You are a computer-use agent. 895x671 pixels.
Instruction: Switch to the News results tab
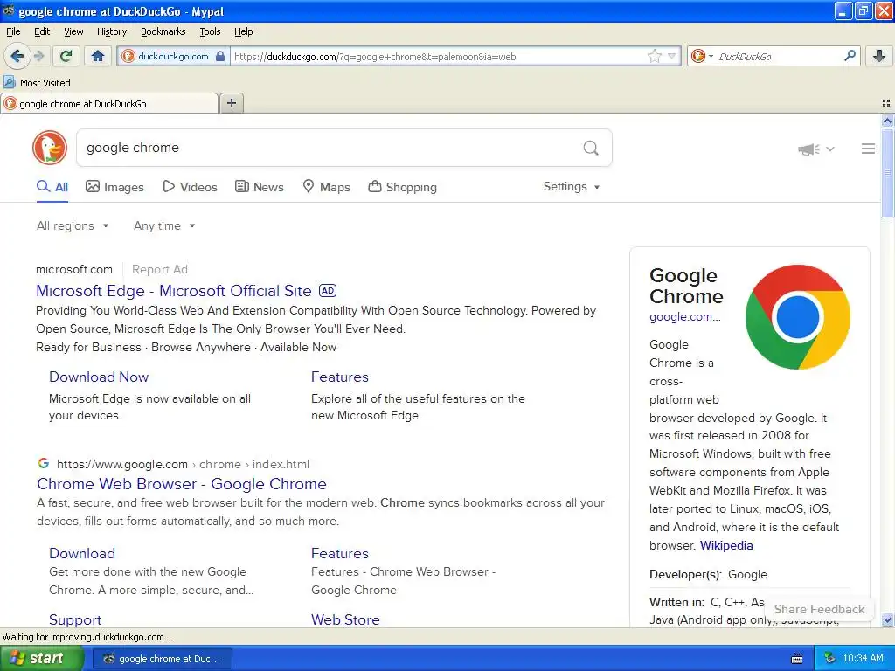(x=259, y=187)
